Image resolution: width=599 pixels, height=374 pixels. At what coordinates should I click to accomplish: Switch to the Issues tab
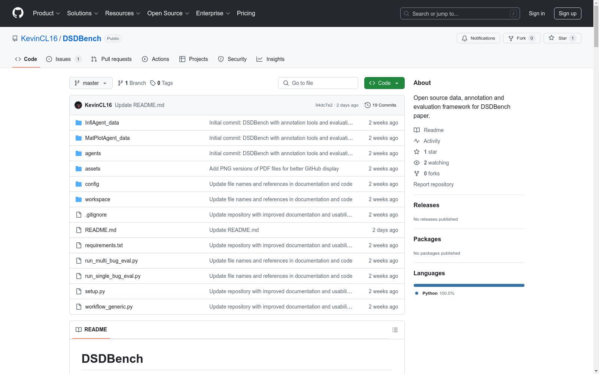click(x=64, y=59)
